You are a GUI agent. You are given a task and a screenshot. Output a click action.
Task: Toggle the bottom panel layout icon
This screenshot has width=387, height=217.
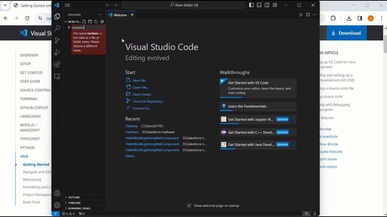click(x=259, y=5)
